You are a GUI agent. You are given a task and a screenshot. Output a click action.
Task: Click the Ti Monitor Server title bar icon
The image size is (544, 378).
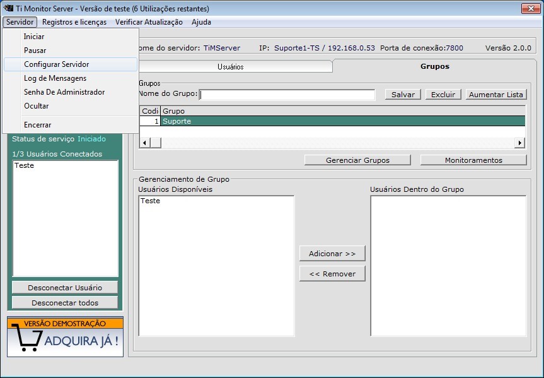pos(9,8)
